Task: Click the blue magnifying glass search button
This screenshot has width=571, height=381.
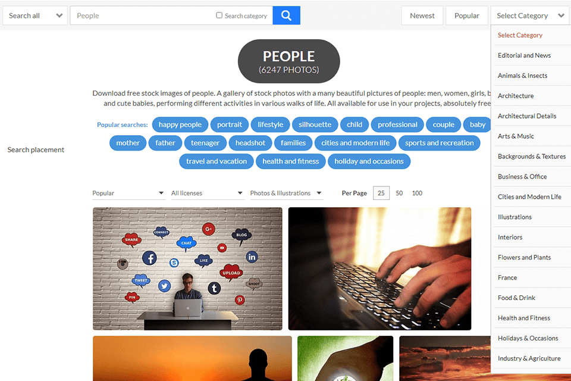Action: coord(286,15)
